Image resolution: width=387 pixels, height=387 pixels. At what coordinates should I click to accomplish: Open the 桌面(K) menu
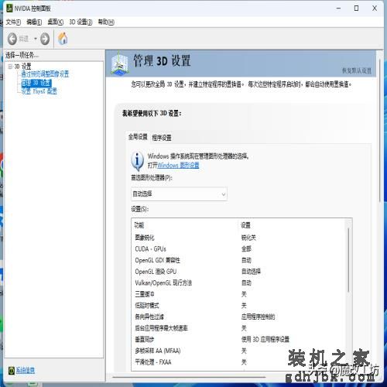[x=56, y=22]
